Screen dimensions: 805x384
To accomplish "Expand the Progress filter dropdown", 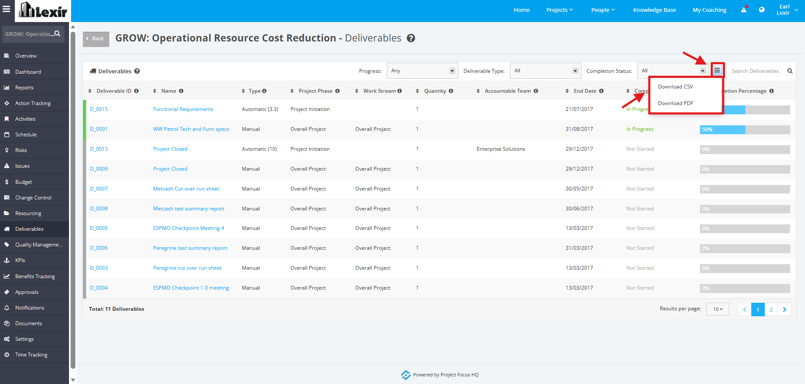I will tap(422, 71).
